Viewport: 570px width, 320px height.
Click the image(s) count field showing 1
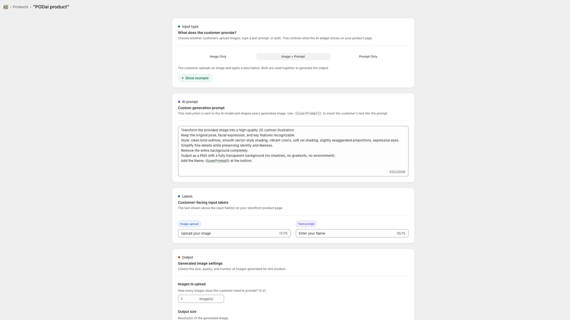[x=201, y=299]
